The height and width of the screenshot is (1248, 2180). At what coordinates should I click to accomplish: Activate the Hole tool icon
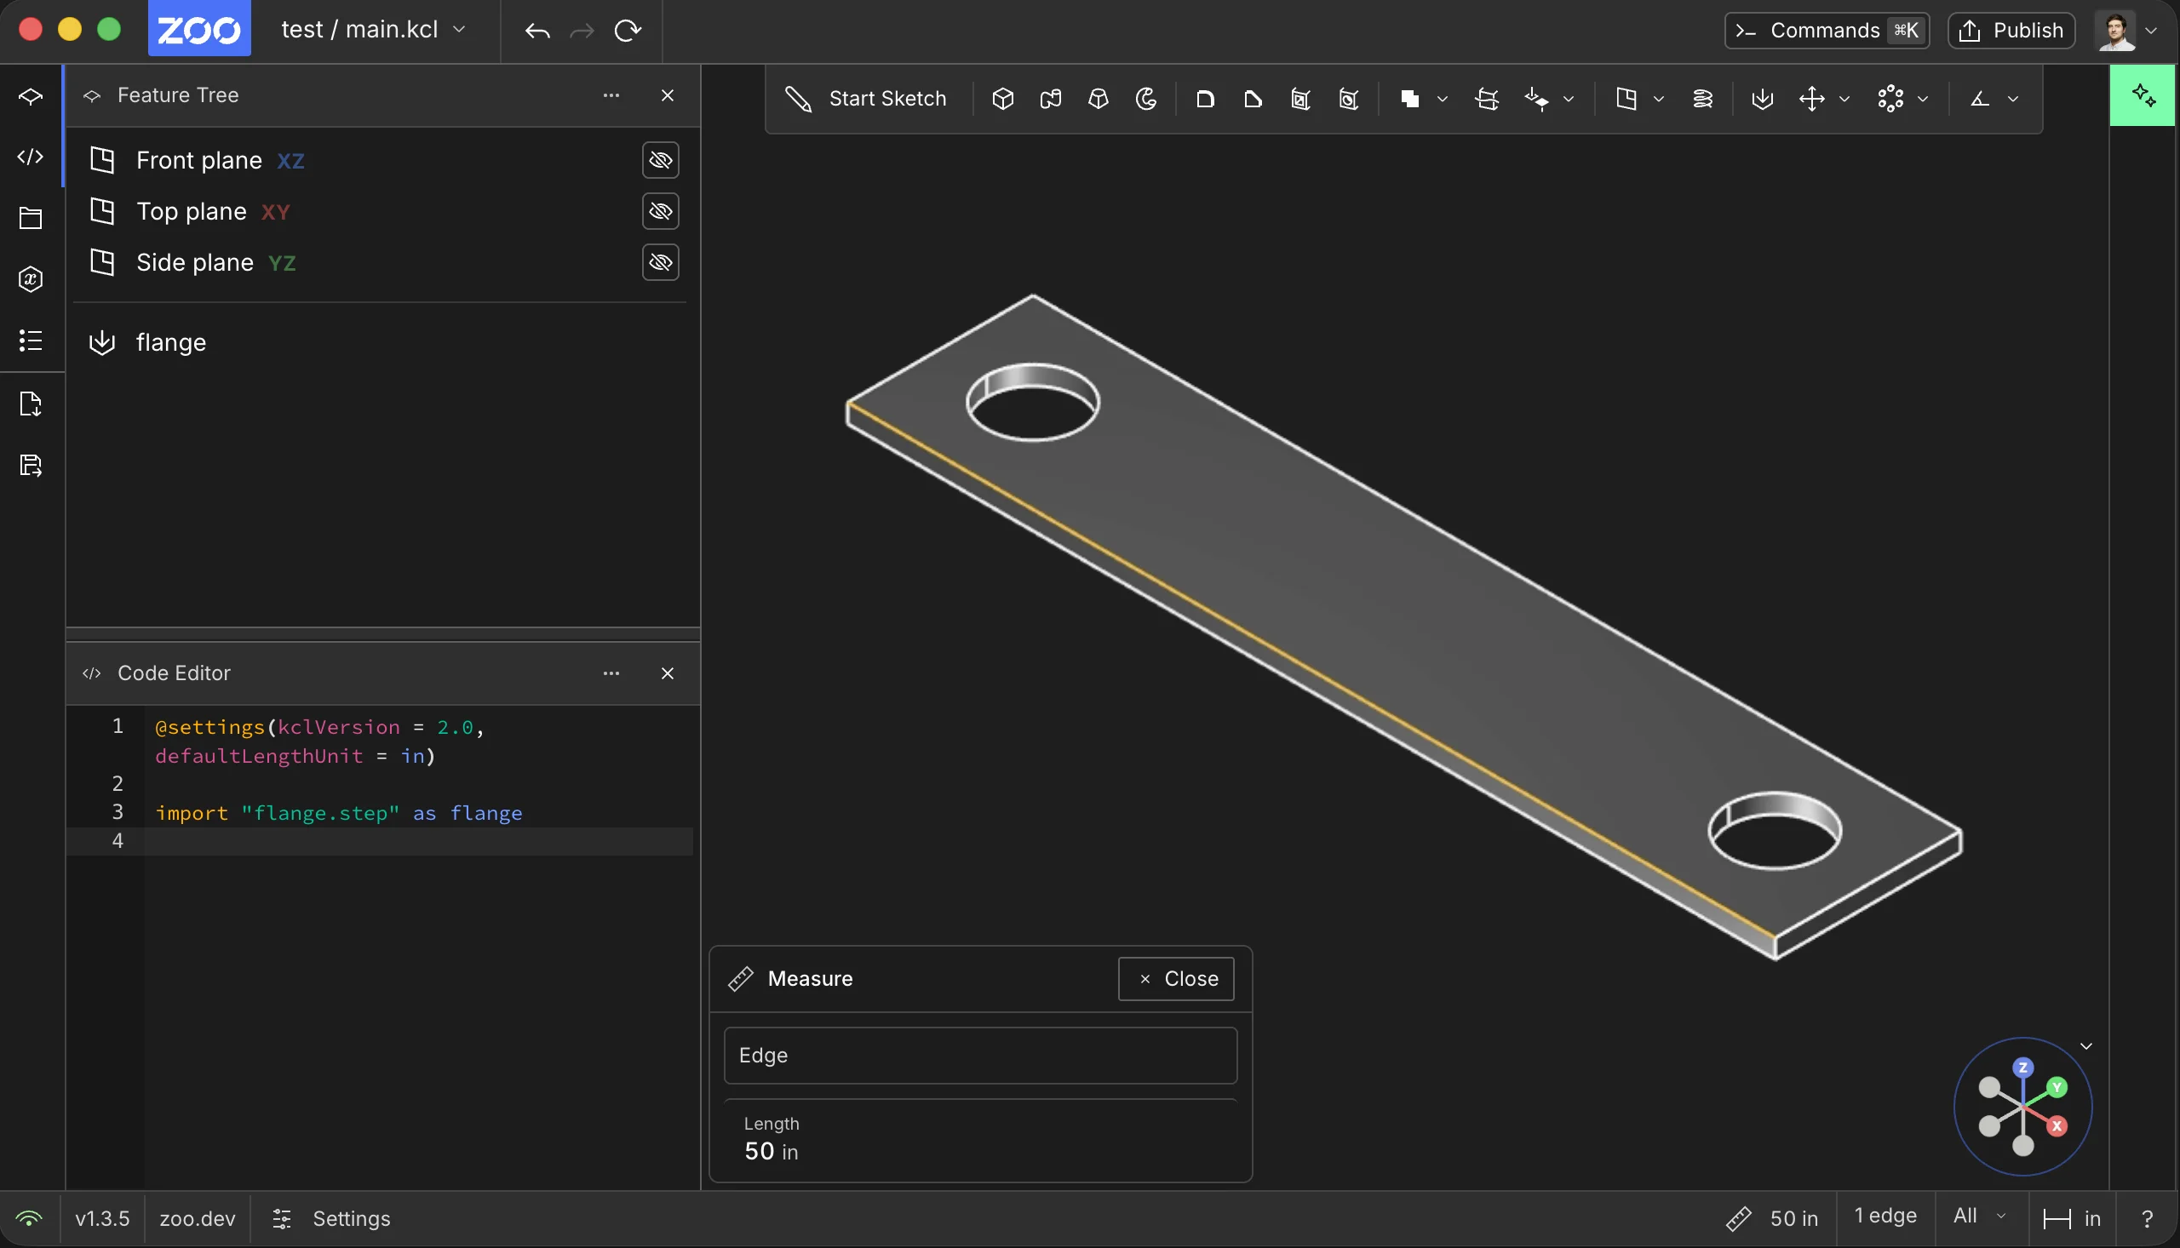tap(1349, 100)
